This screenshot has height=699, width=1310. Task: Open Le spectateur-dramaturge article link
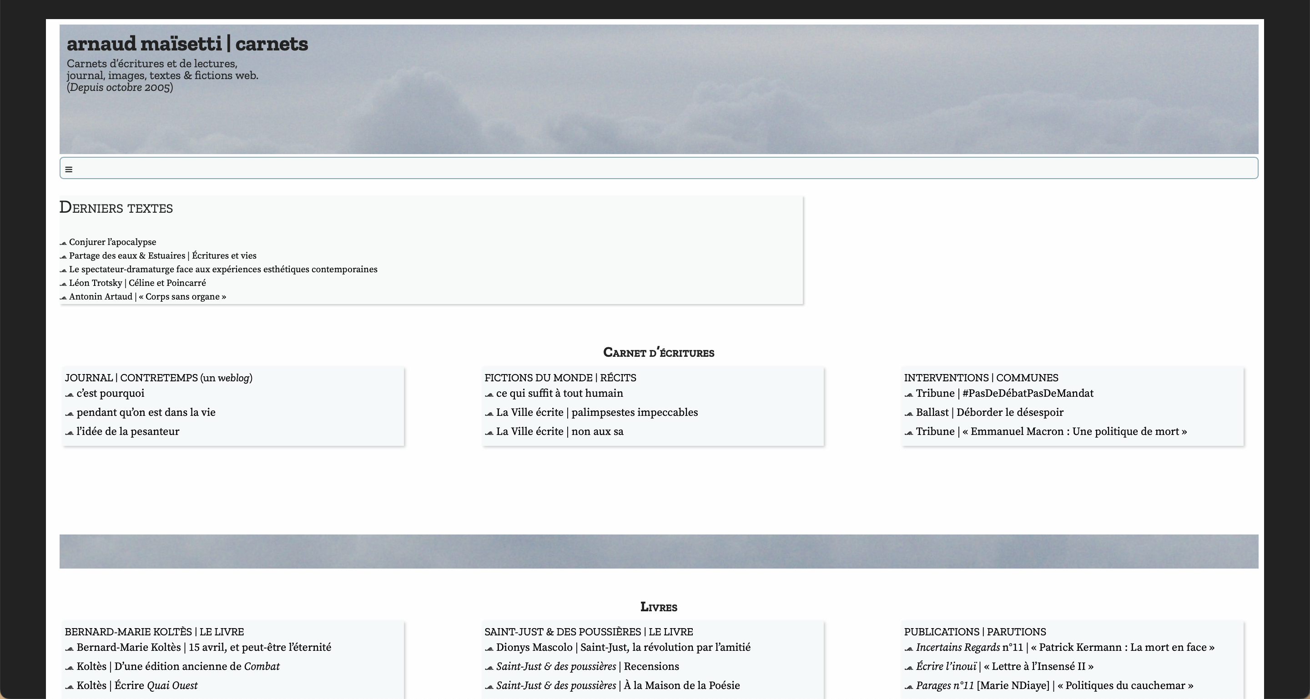[x=223, y=269]
